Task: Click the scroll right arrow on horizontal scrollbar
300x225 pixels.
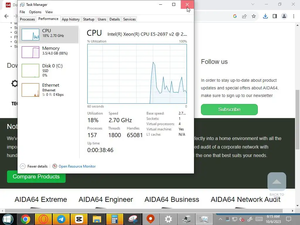Action: click(292, 211)
